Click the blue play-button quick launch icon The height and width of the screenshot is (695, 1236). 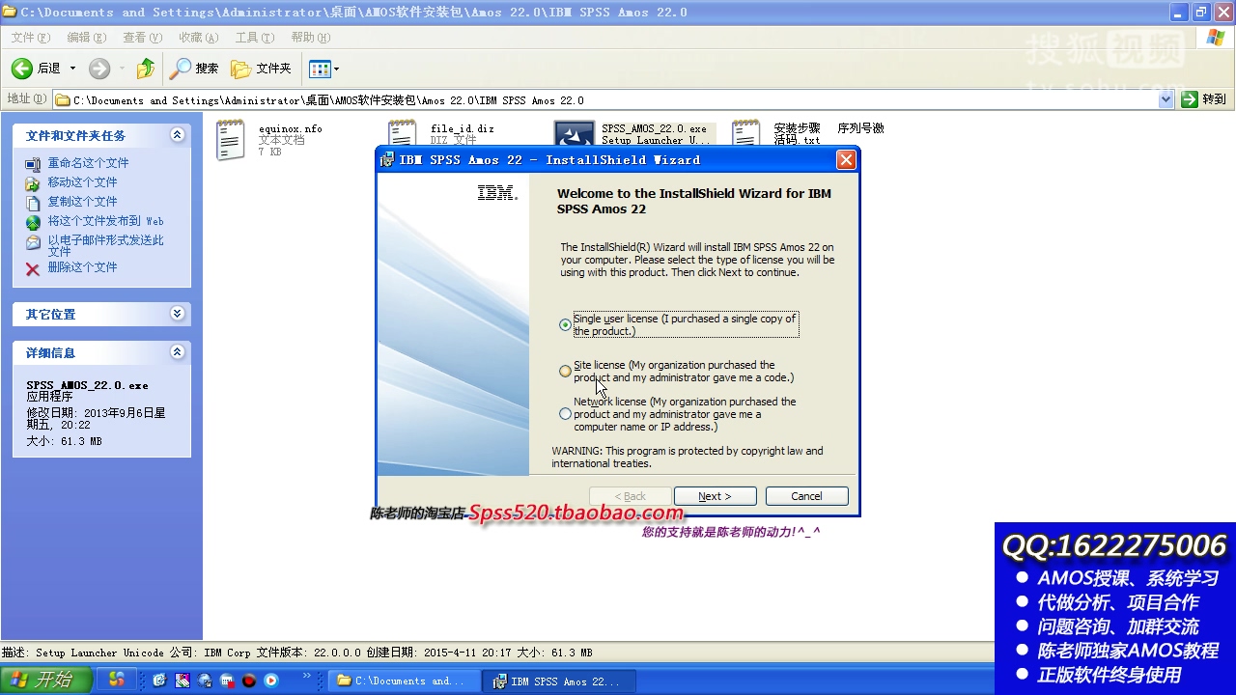coord(271,681)
